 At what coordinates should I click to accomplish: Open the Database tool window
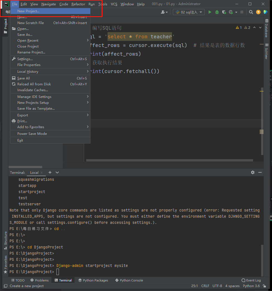click(x=267, y=28)
